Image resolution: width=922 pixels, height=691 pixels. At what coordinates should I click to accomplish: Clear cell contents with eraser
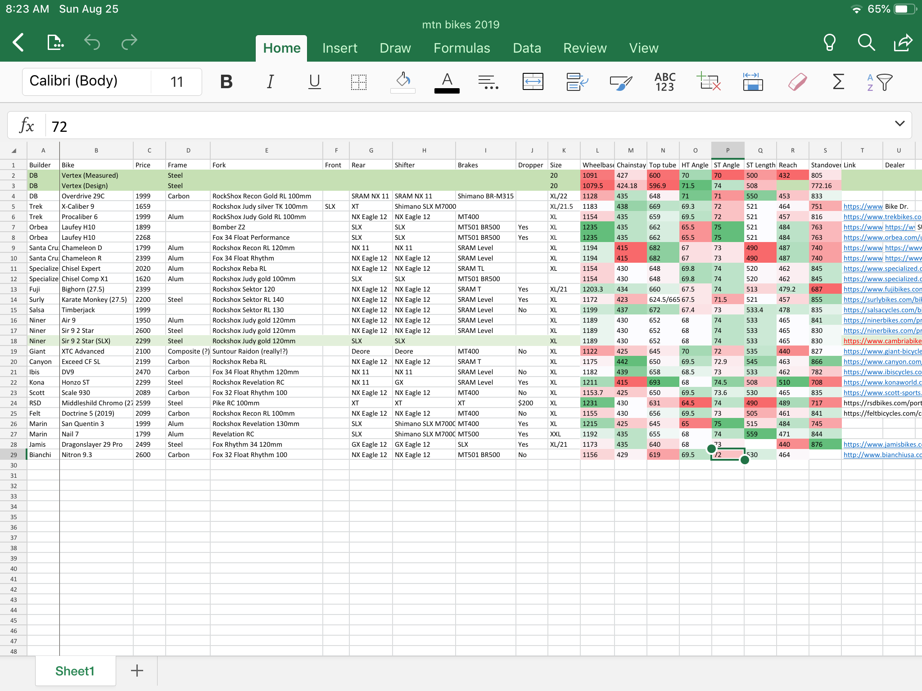[x=797, y=82]
